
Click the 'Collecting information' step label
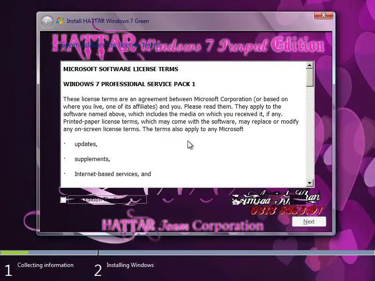click(x=45, y=265)
